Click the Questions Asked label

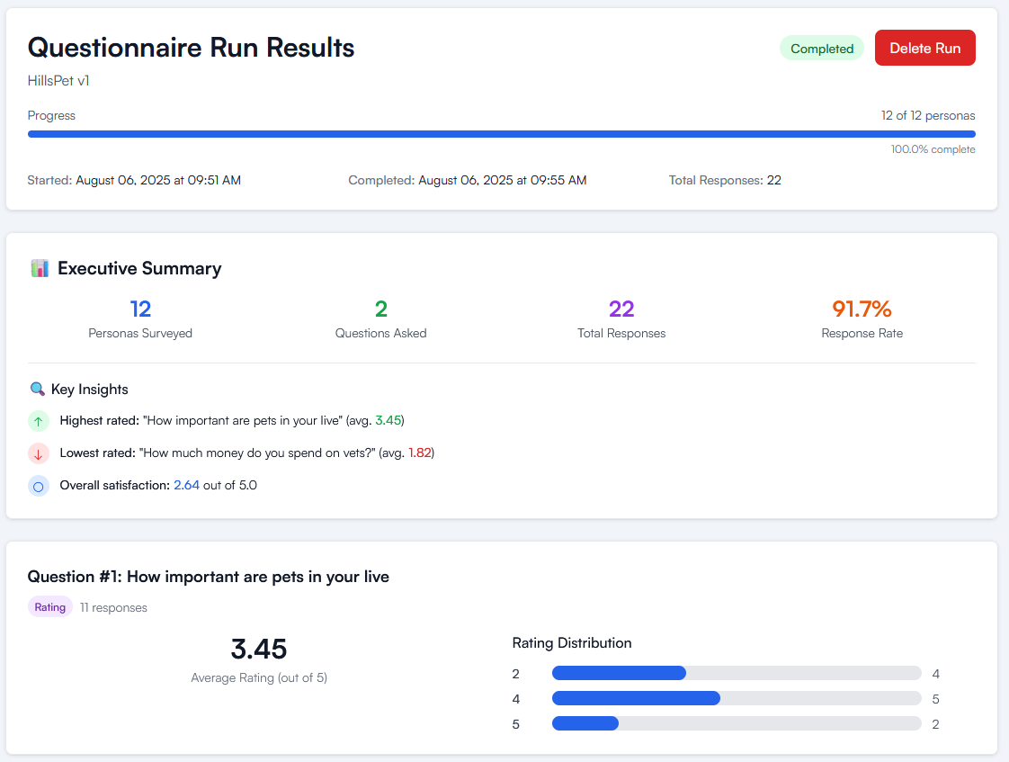[381, 334]
